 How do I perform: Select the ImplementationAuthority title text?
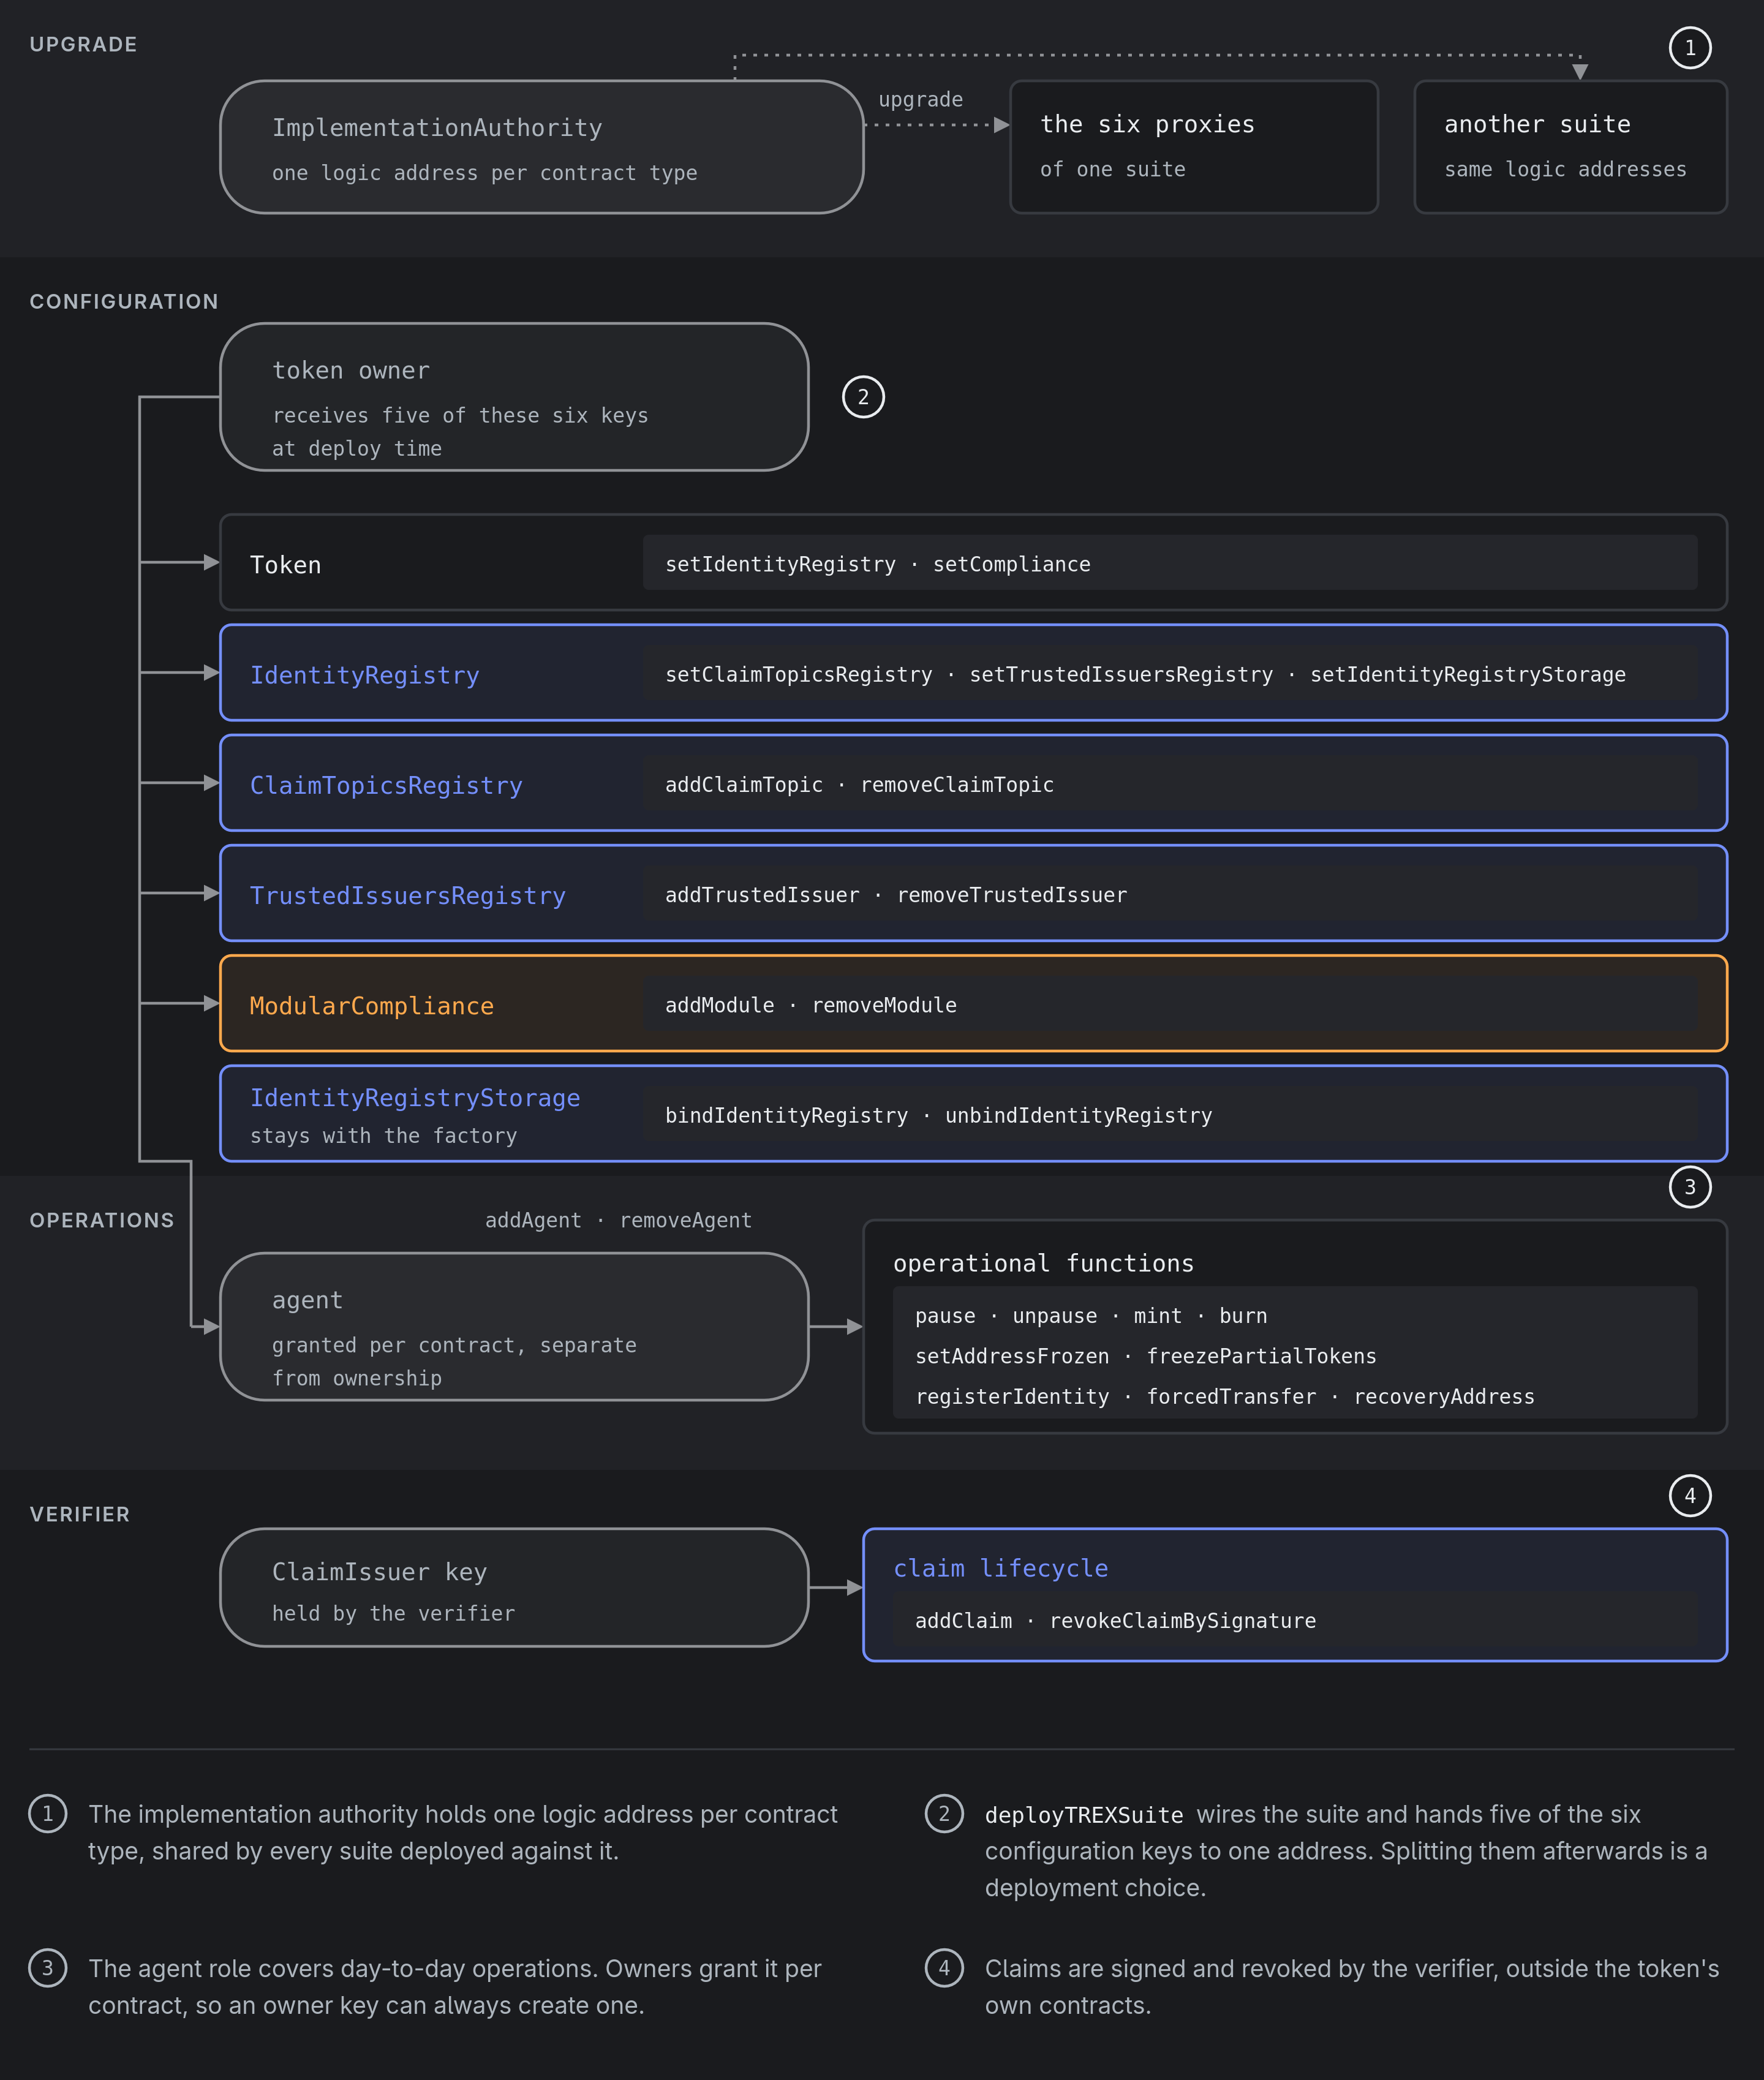point(437,128)
